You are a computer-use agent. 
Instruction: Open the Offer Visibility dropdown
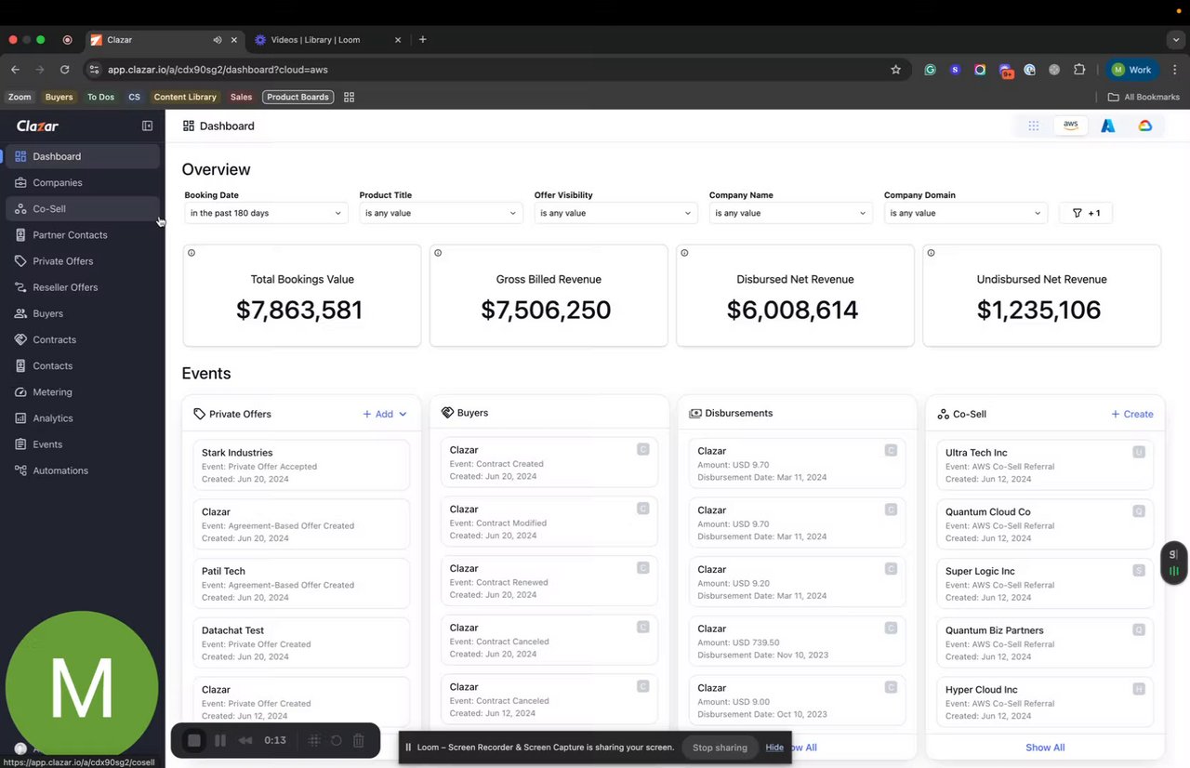point(615,213)
